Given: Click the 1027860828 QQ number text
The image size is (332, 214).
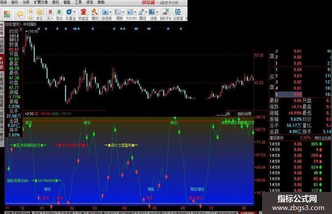Looking at the screenshot, I should [x=46, y=181].
